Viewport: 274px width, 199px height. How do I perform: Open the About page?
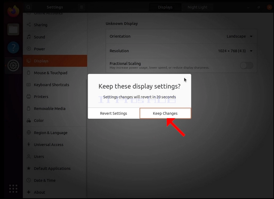[55, 192]
